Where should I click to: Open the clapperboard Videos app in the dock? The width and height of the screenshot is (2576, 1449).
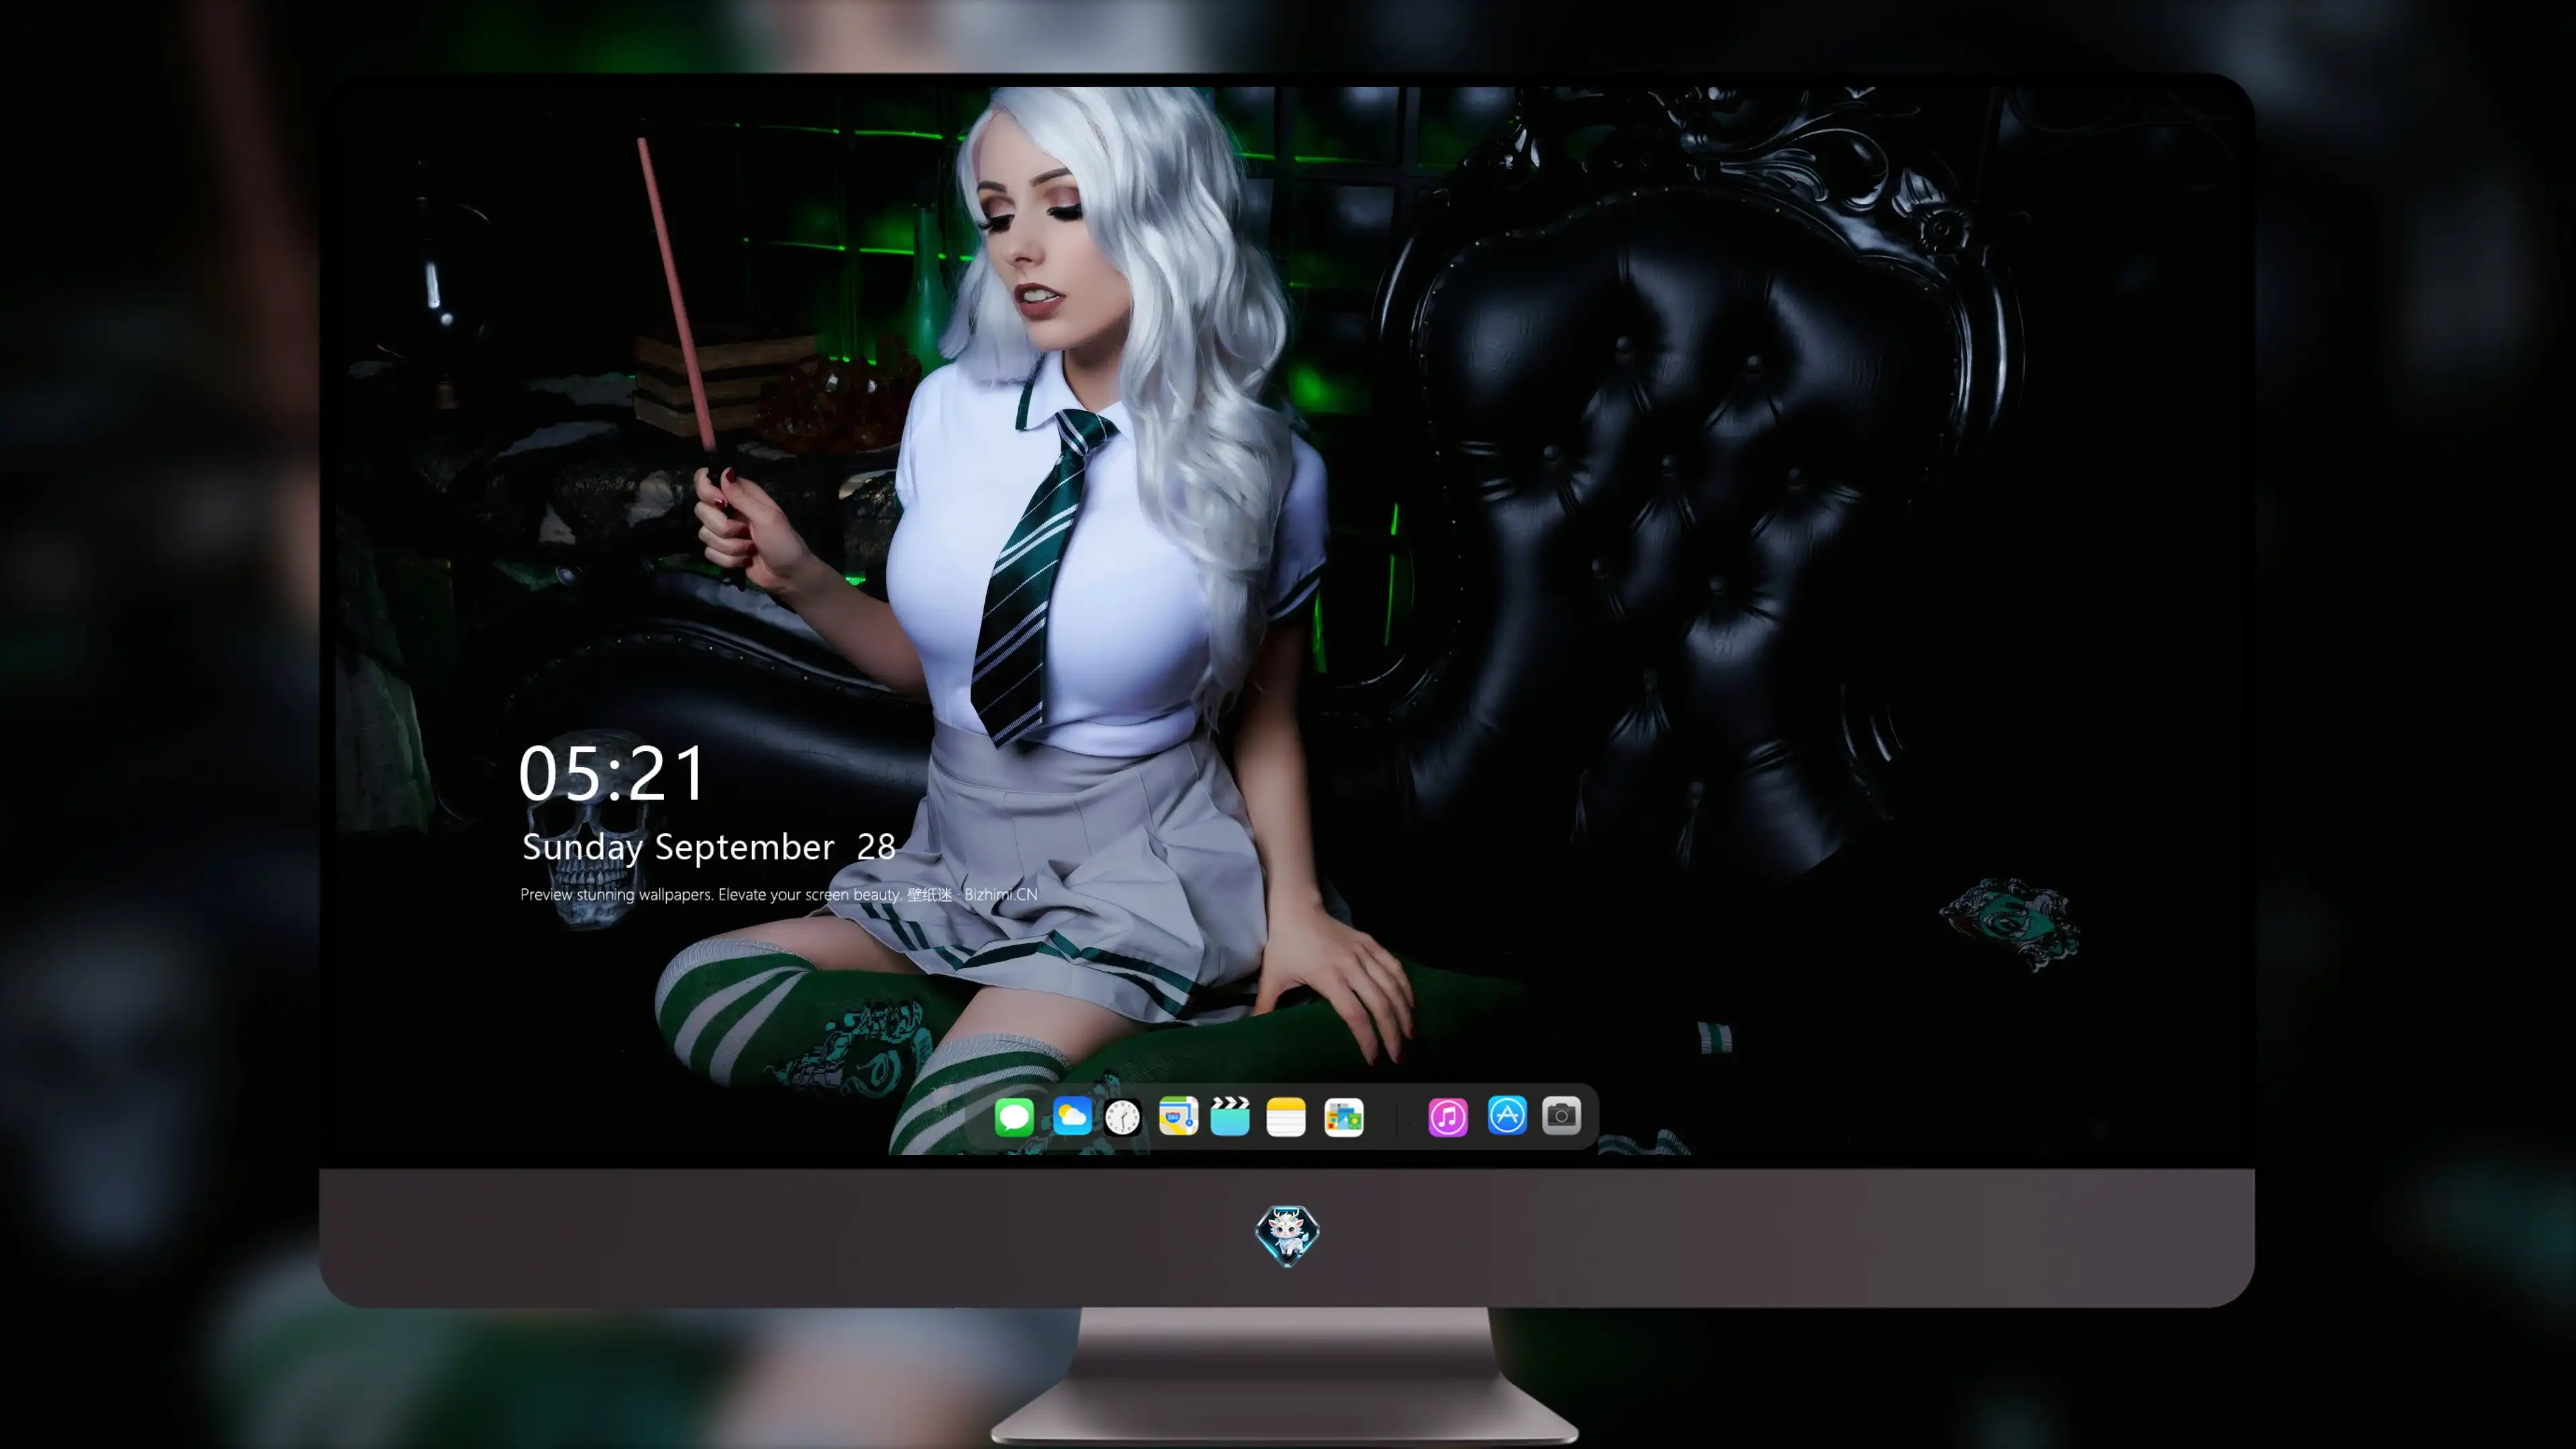(1230, 1116)
